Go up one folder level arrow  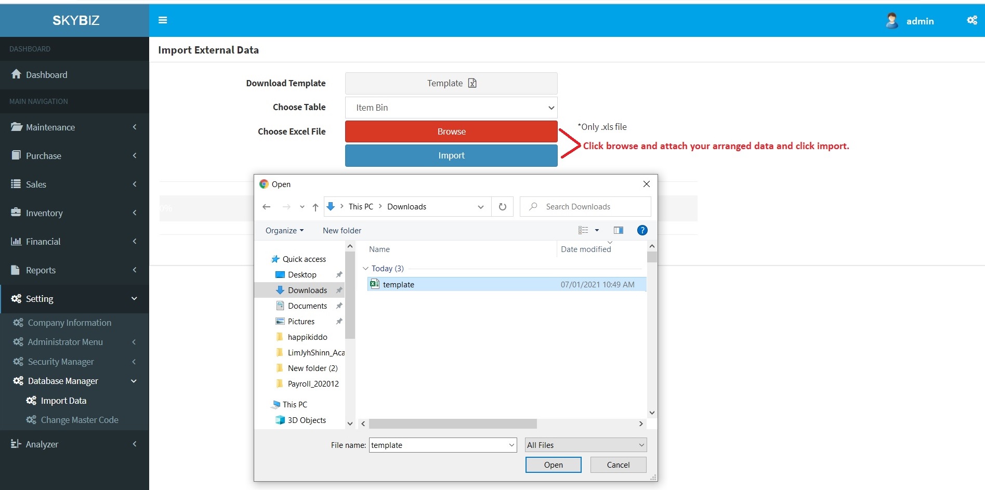[315, 207]
